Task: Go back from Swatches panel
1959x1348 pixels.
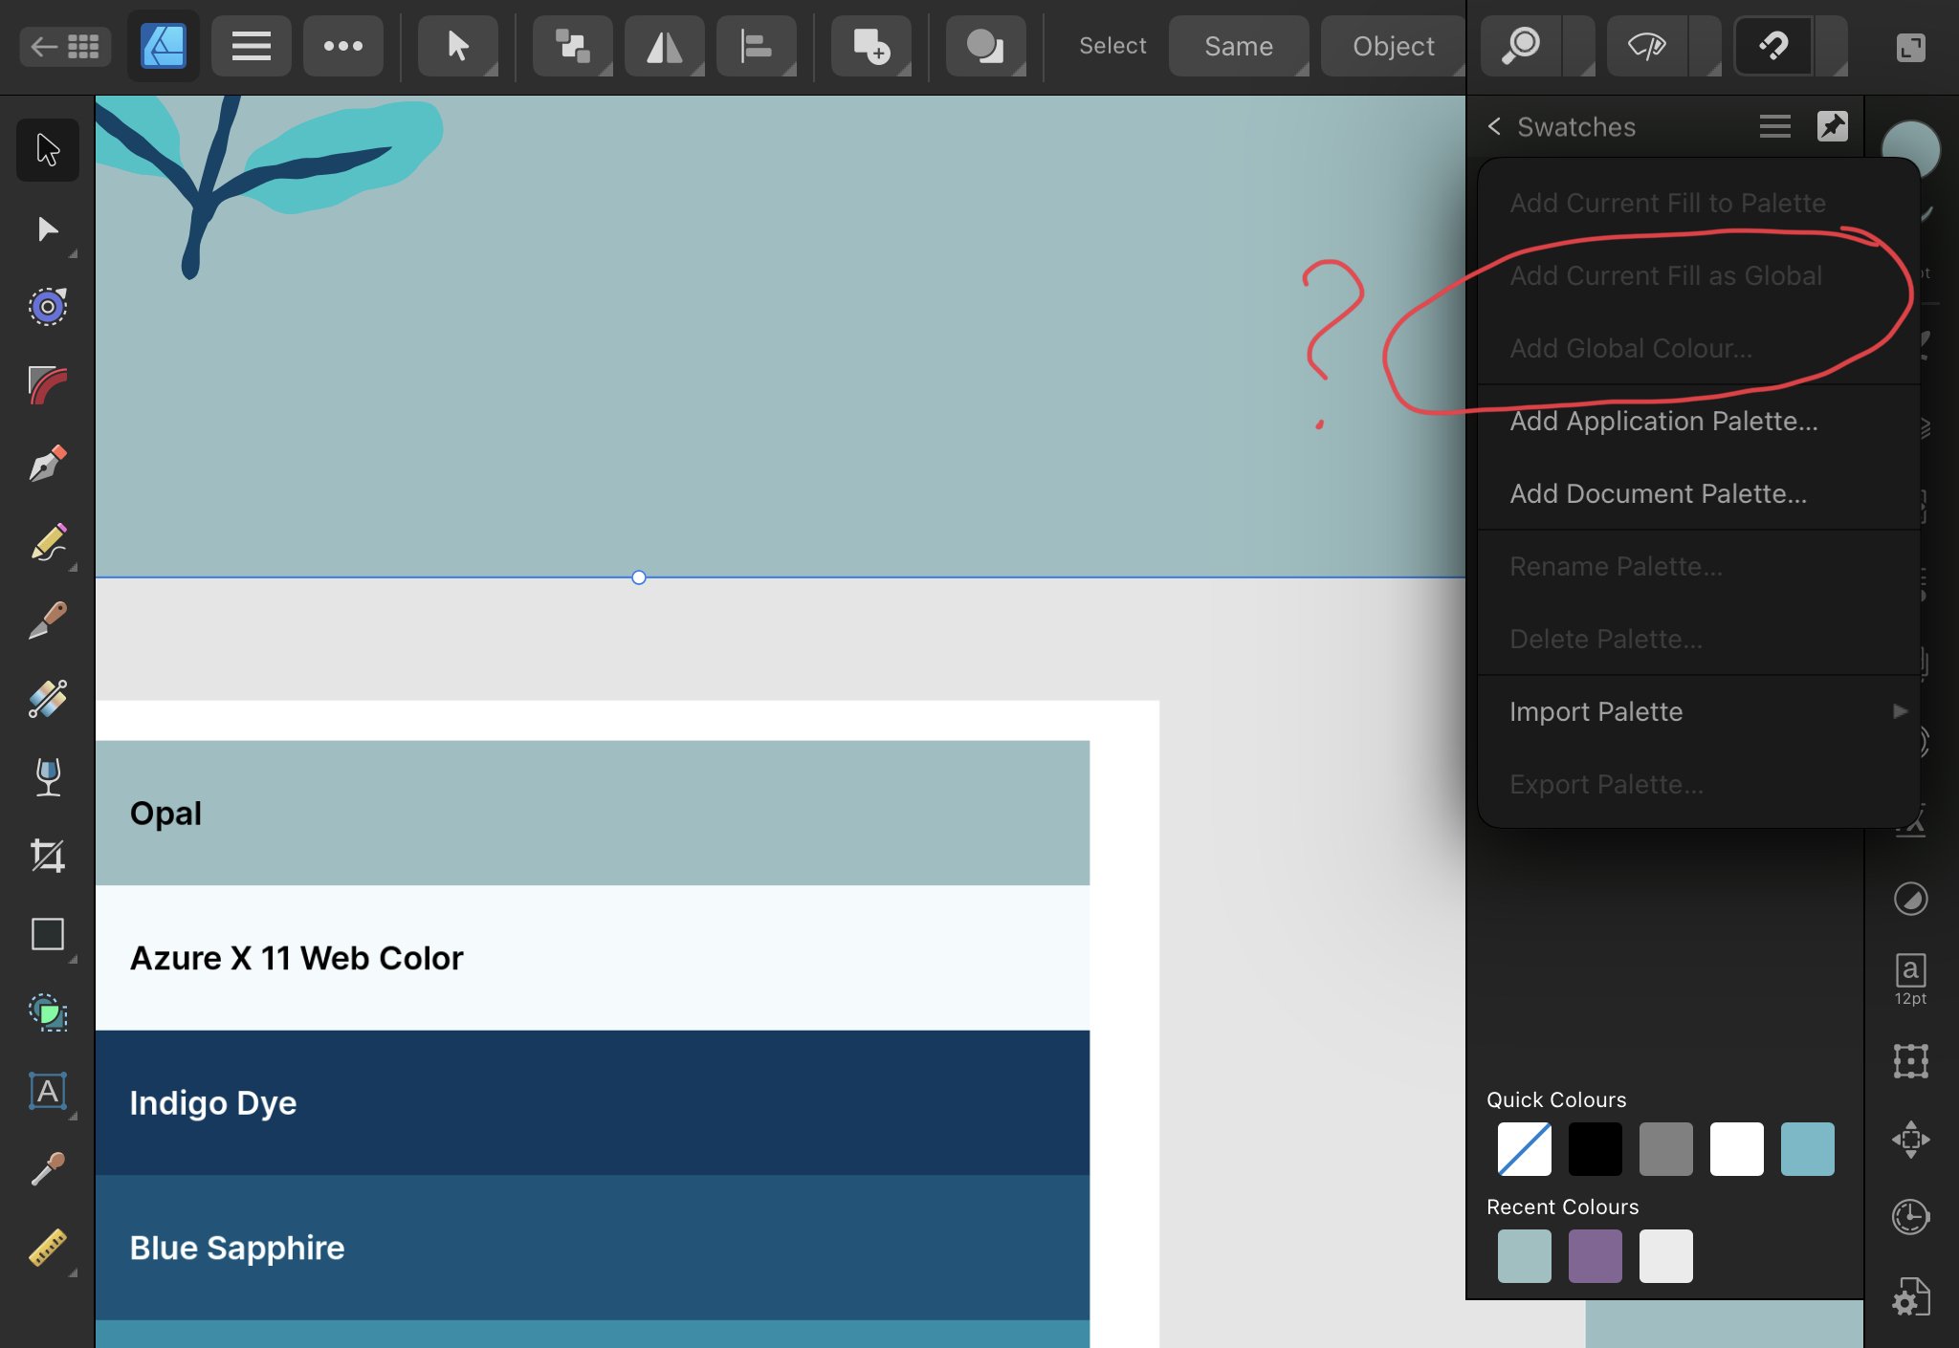Action: click(1494, 126)
